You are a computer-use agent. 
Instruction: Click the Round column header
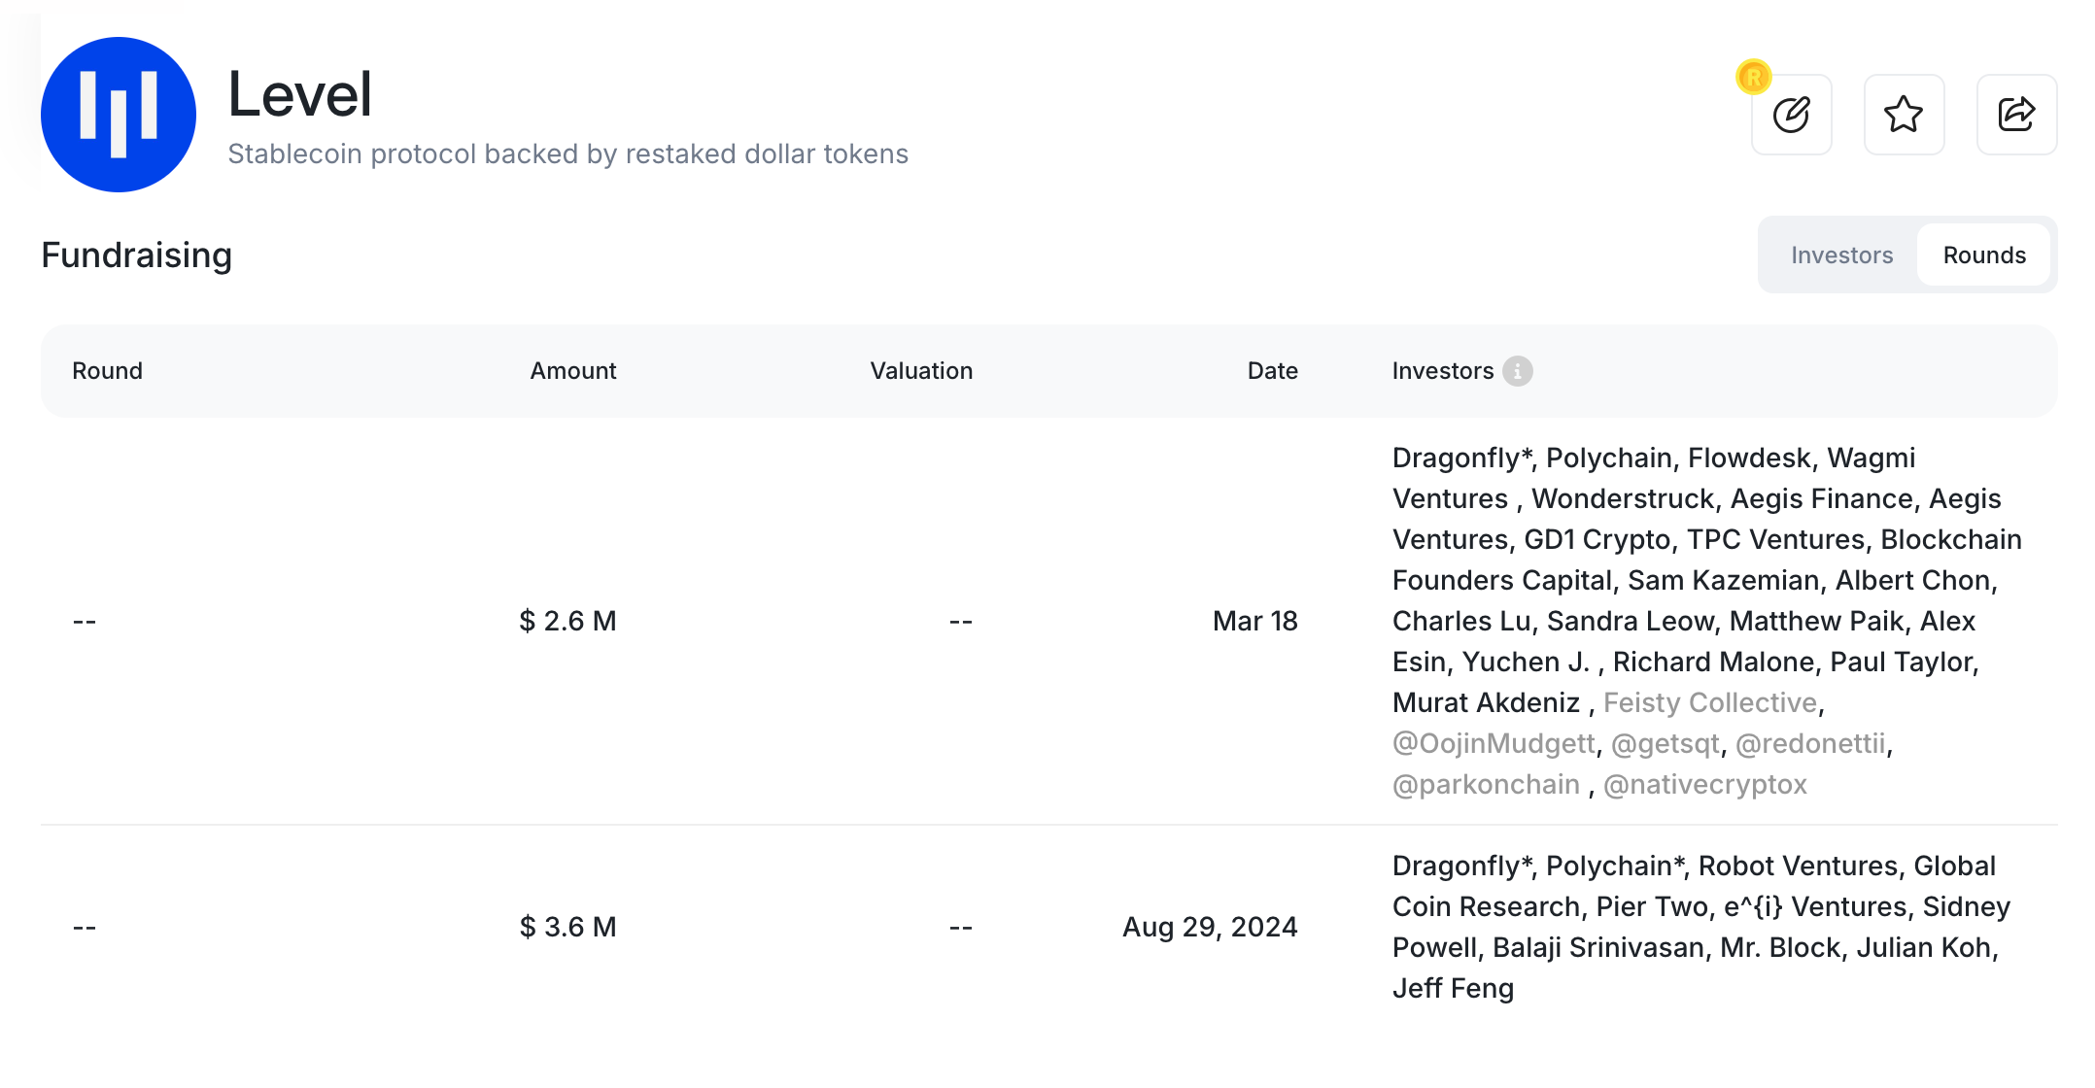coord(107,371)
